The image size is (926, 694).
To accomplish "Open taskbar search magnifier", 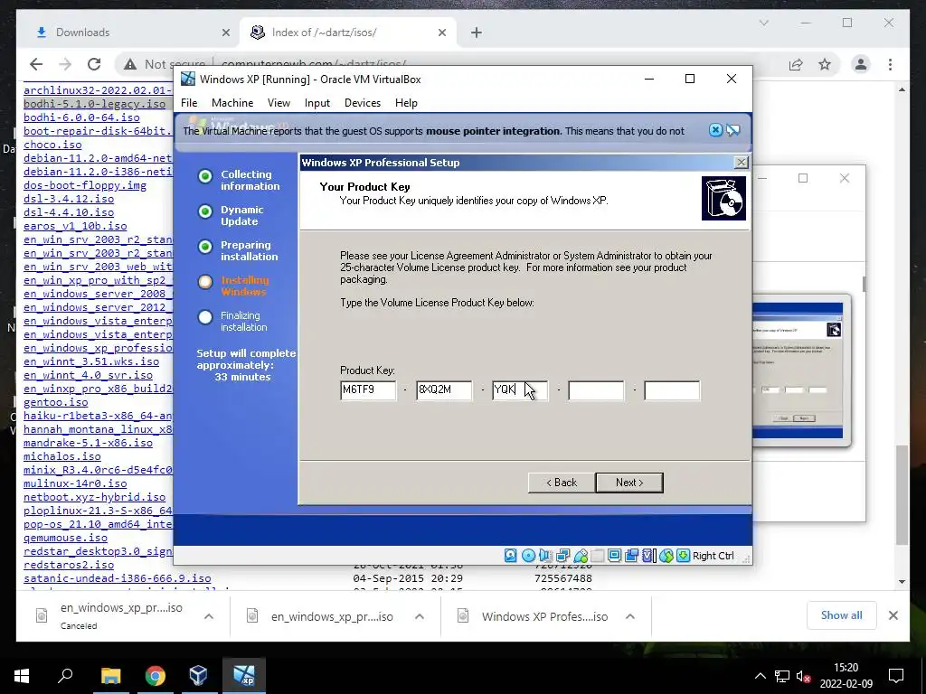I will [65, 676].
